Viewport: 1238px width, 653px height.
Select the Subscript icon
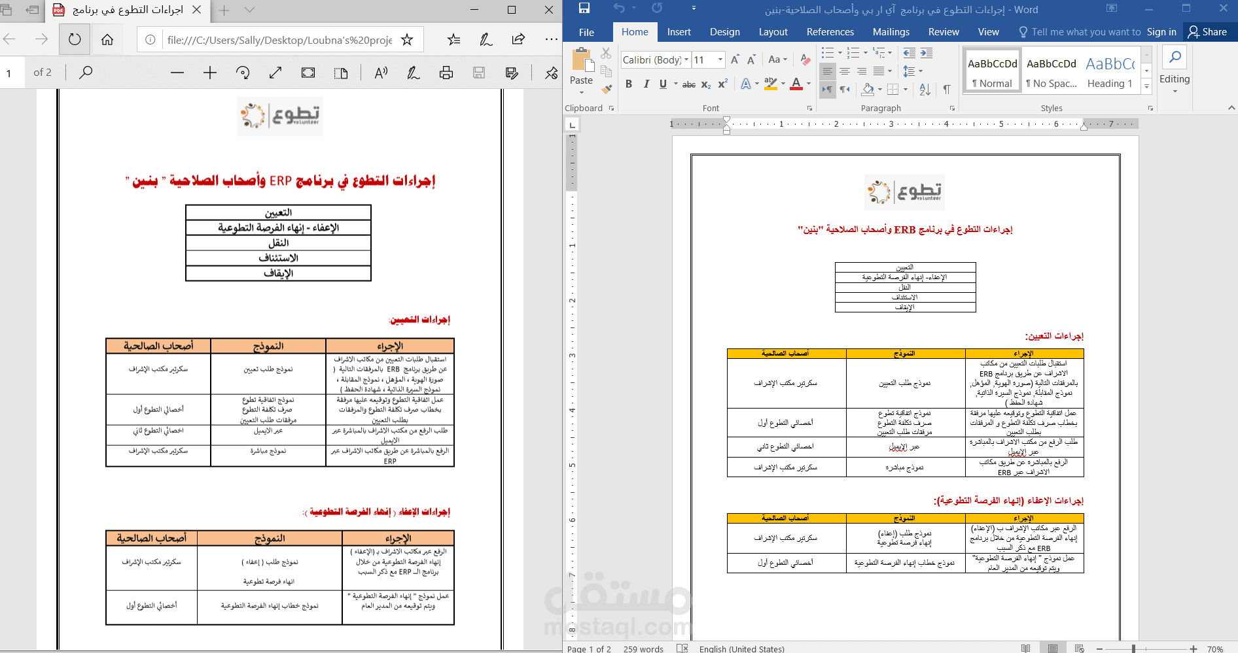[705, 84]
